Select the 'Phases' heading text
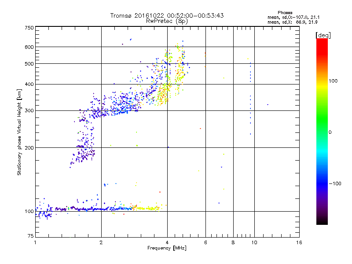Viewport: 352px width, 264px height. click(285, 13)
